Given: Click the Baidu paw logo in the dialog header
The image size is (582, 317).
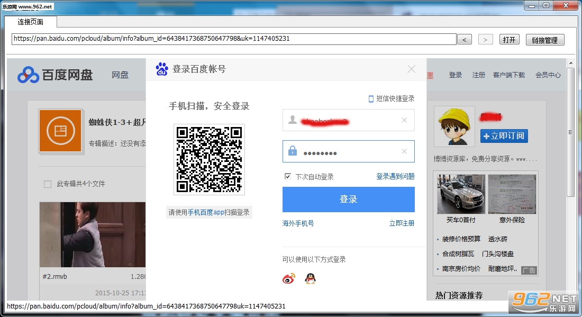Looking at the screenshot, I should point(162,69).
